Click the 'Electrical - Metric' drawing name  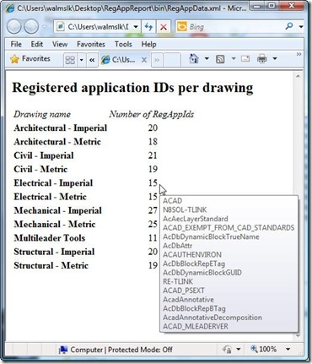(51, 197)
